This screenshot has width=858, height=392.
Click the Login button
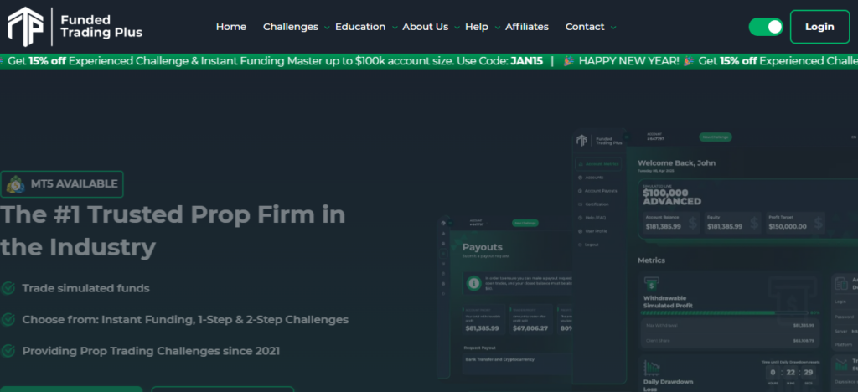(819, 27)
